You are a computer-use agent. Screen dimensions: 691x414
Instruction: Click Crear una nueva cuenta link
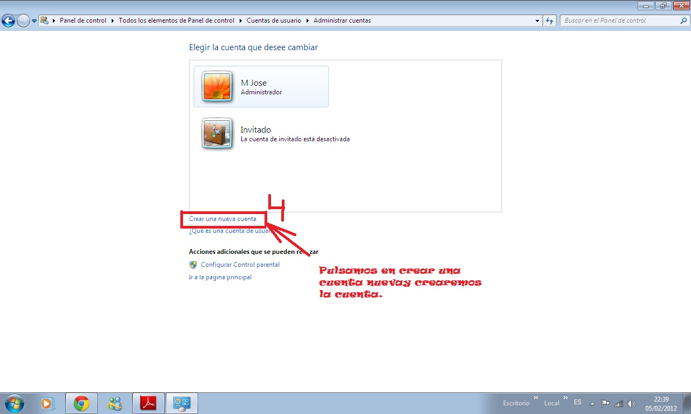(222, 219)
